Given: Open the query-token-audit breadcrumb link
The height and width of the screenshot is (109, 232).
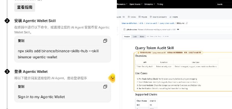Looking at the screenshot, I should (x=167, y=23).
